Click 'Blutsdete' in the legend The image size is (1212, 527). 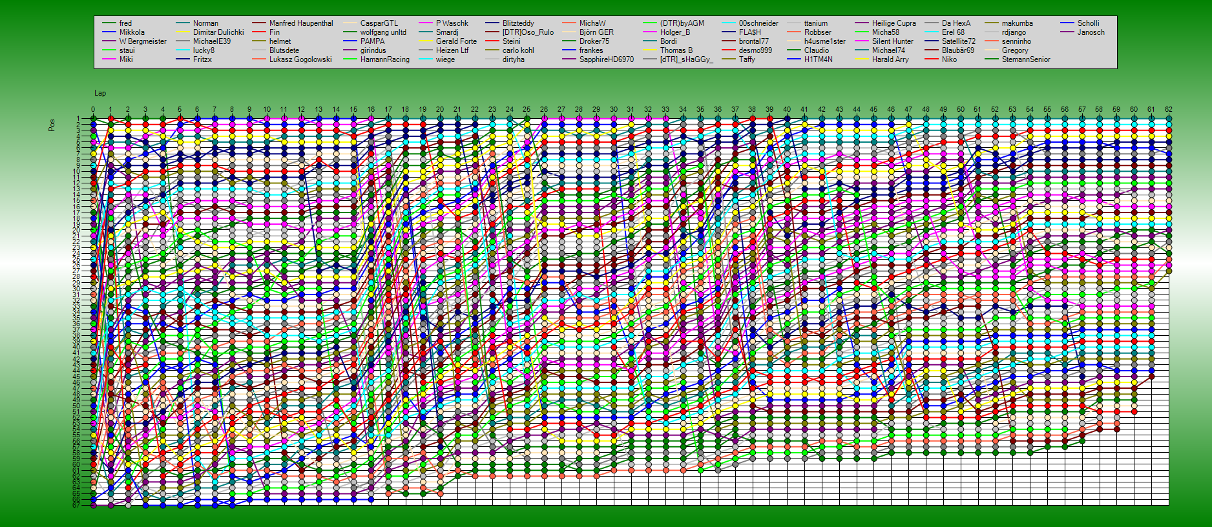pos(284,50)
